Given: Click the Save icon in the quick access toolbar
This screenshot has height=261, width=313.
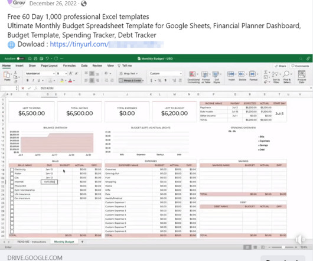Looking at the screenshot, I should pos(35,58).
